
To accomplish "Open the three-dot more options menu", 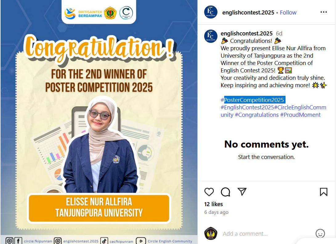I will 324,12.
